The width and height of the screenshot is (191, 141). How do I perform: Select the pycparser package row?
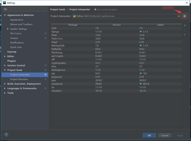pyautogui.click(x=117, y=77)
